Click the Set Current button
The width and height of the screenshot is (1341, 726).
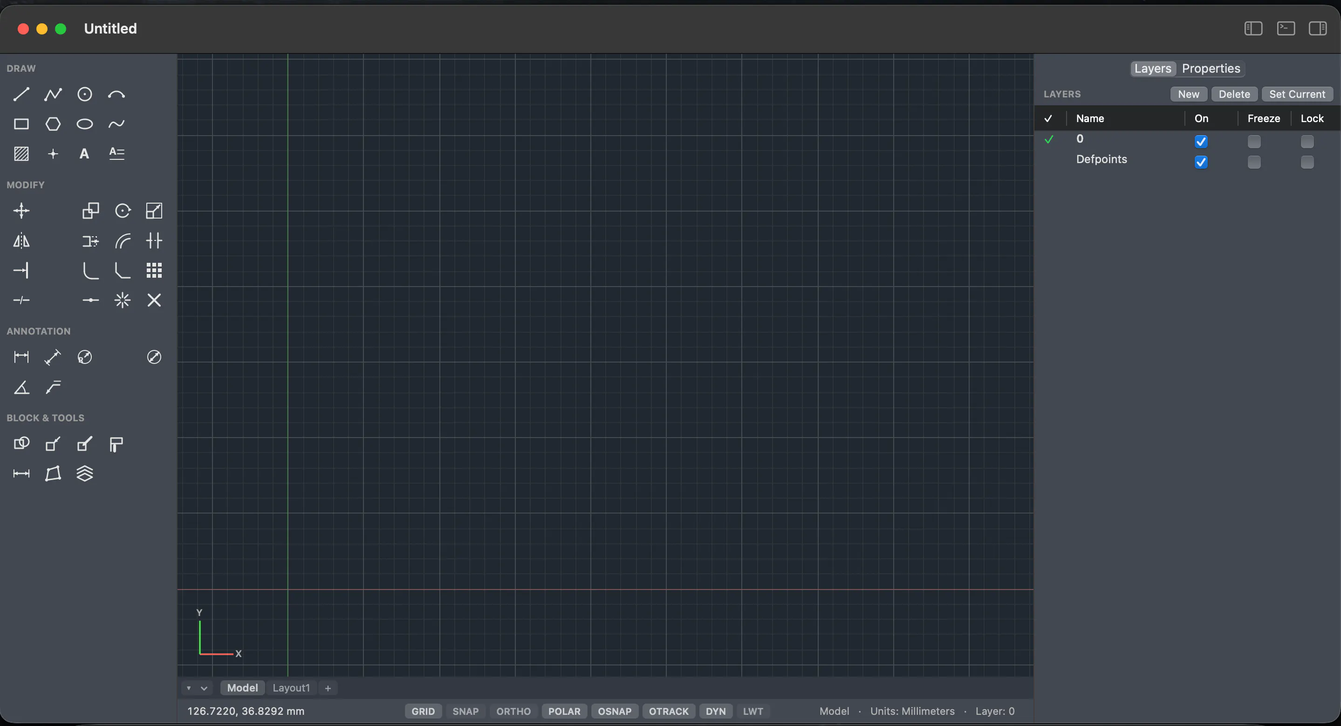[x=1297, y=94]
